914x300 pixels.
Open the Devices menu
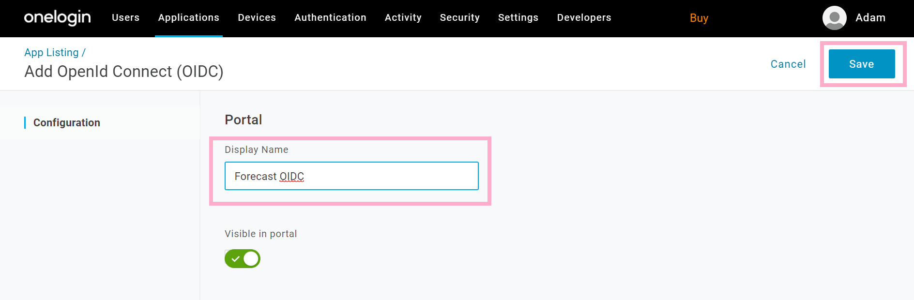(x=257, y=17)
